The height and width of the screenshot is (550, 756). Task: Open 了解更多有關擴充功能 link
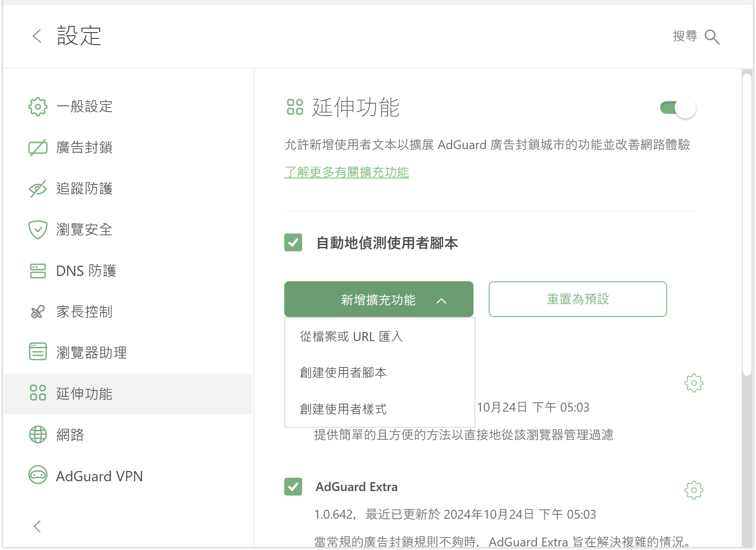[347, 172]
